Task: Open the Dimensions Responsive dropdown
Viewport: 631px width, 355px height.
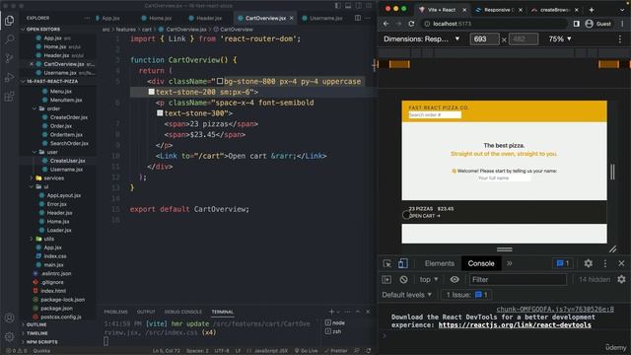Action: [x=421, y=39]
